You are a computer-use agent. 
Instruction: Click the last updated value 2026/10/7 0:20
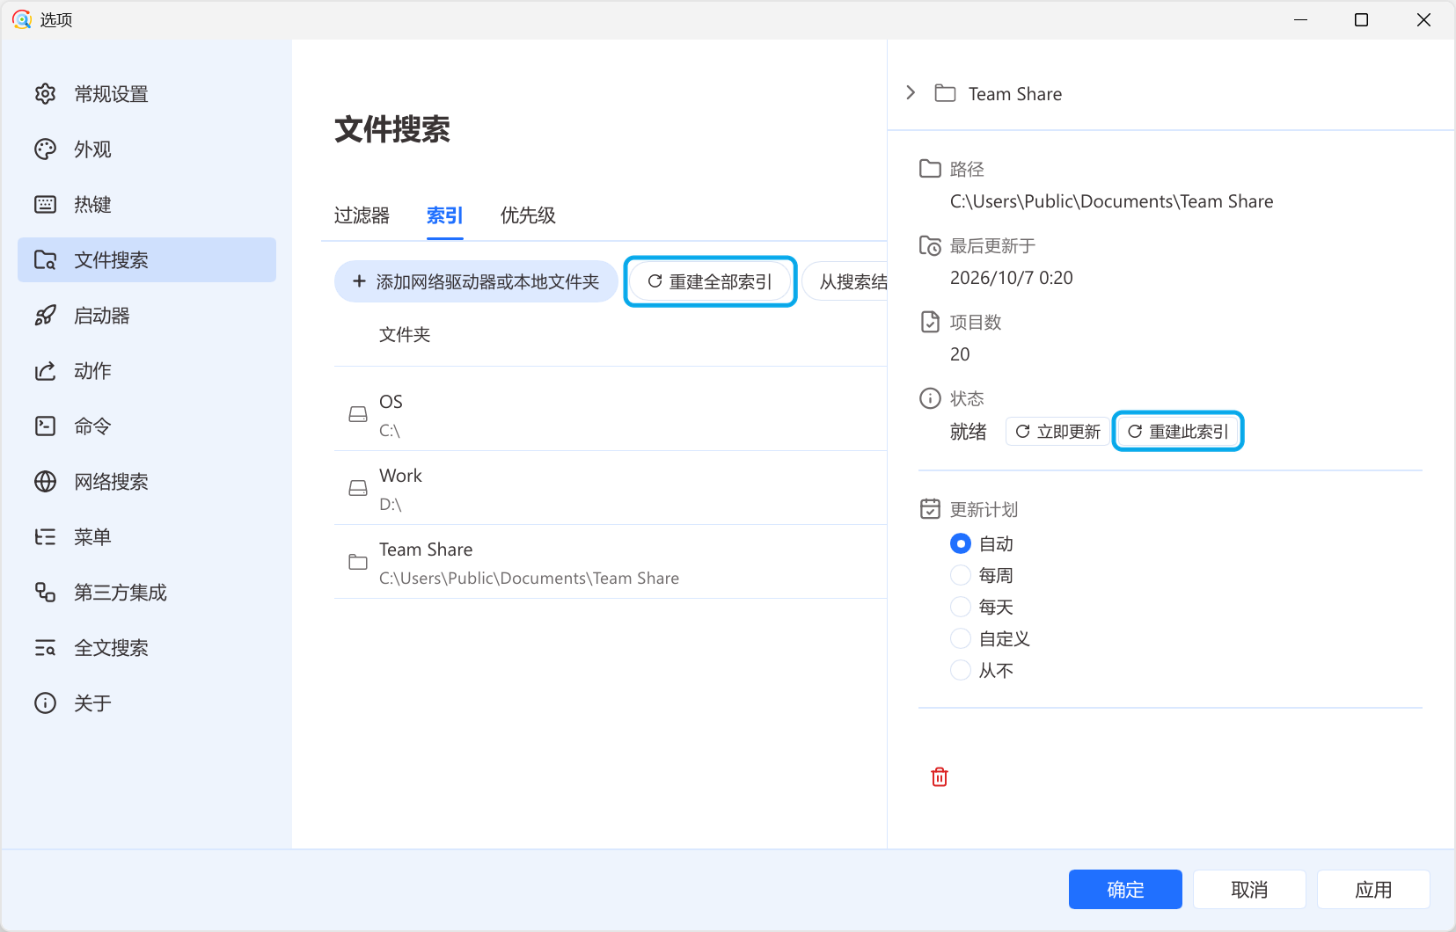[1012, 278]
